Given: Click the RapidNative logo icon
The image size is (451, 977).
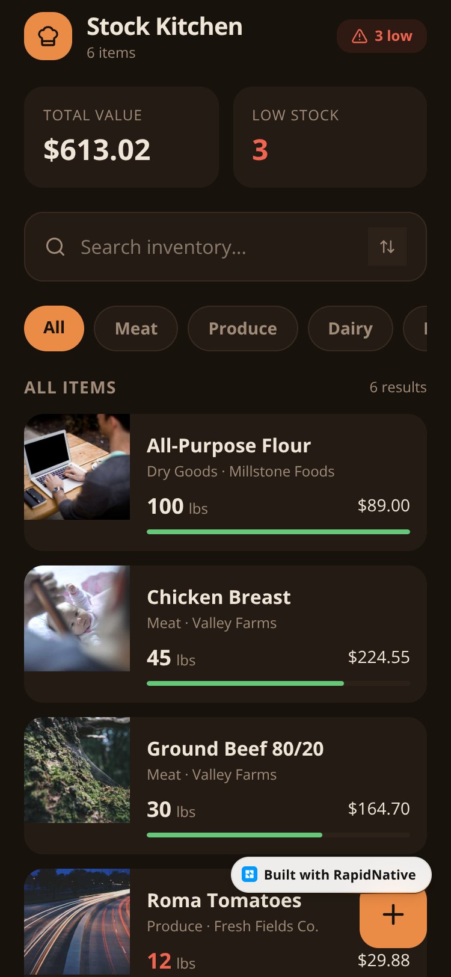Looking at the screenshot, I should [250, 874].
